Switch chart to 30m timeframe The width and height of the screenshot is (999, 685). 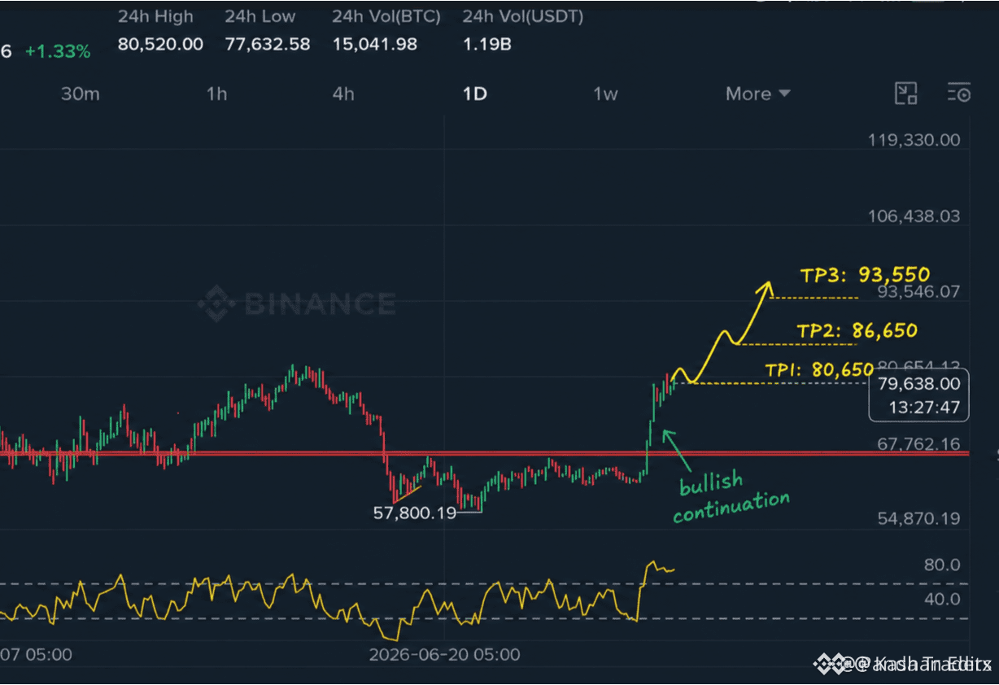coord(80,94)
